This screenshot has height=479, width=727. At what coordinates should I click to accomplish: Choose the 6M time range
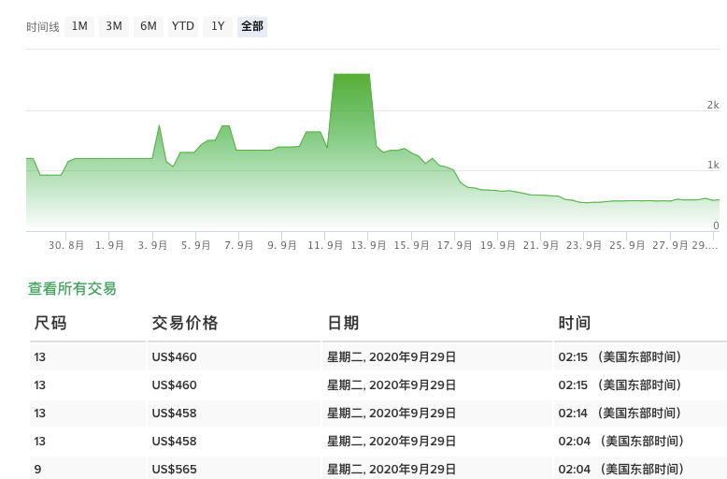[x=149, y=26]
